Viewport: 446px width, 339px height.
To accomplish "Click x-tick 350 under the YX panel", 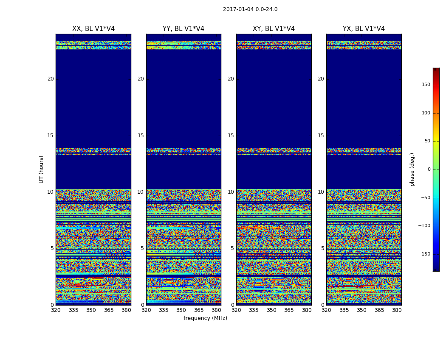I will pyautogui.click(x=361, y=310).
